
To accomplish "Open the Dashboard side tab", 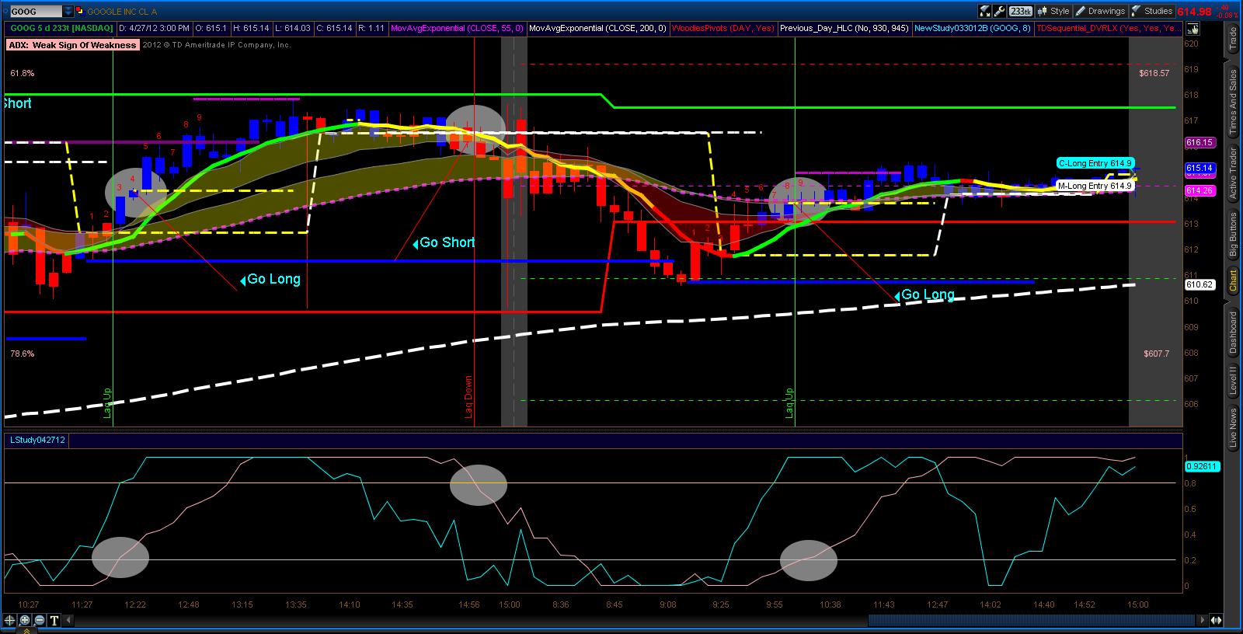I will 1233,332.
